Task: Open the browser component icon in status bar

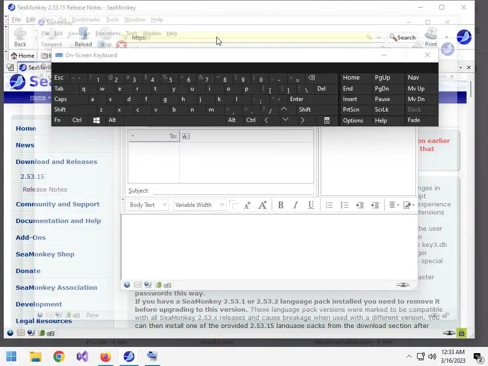Action: (x=10, y=333)
